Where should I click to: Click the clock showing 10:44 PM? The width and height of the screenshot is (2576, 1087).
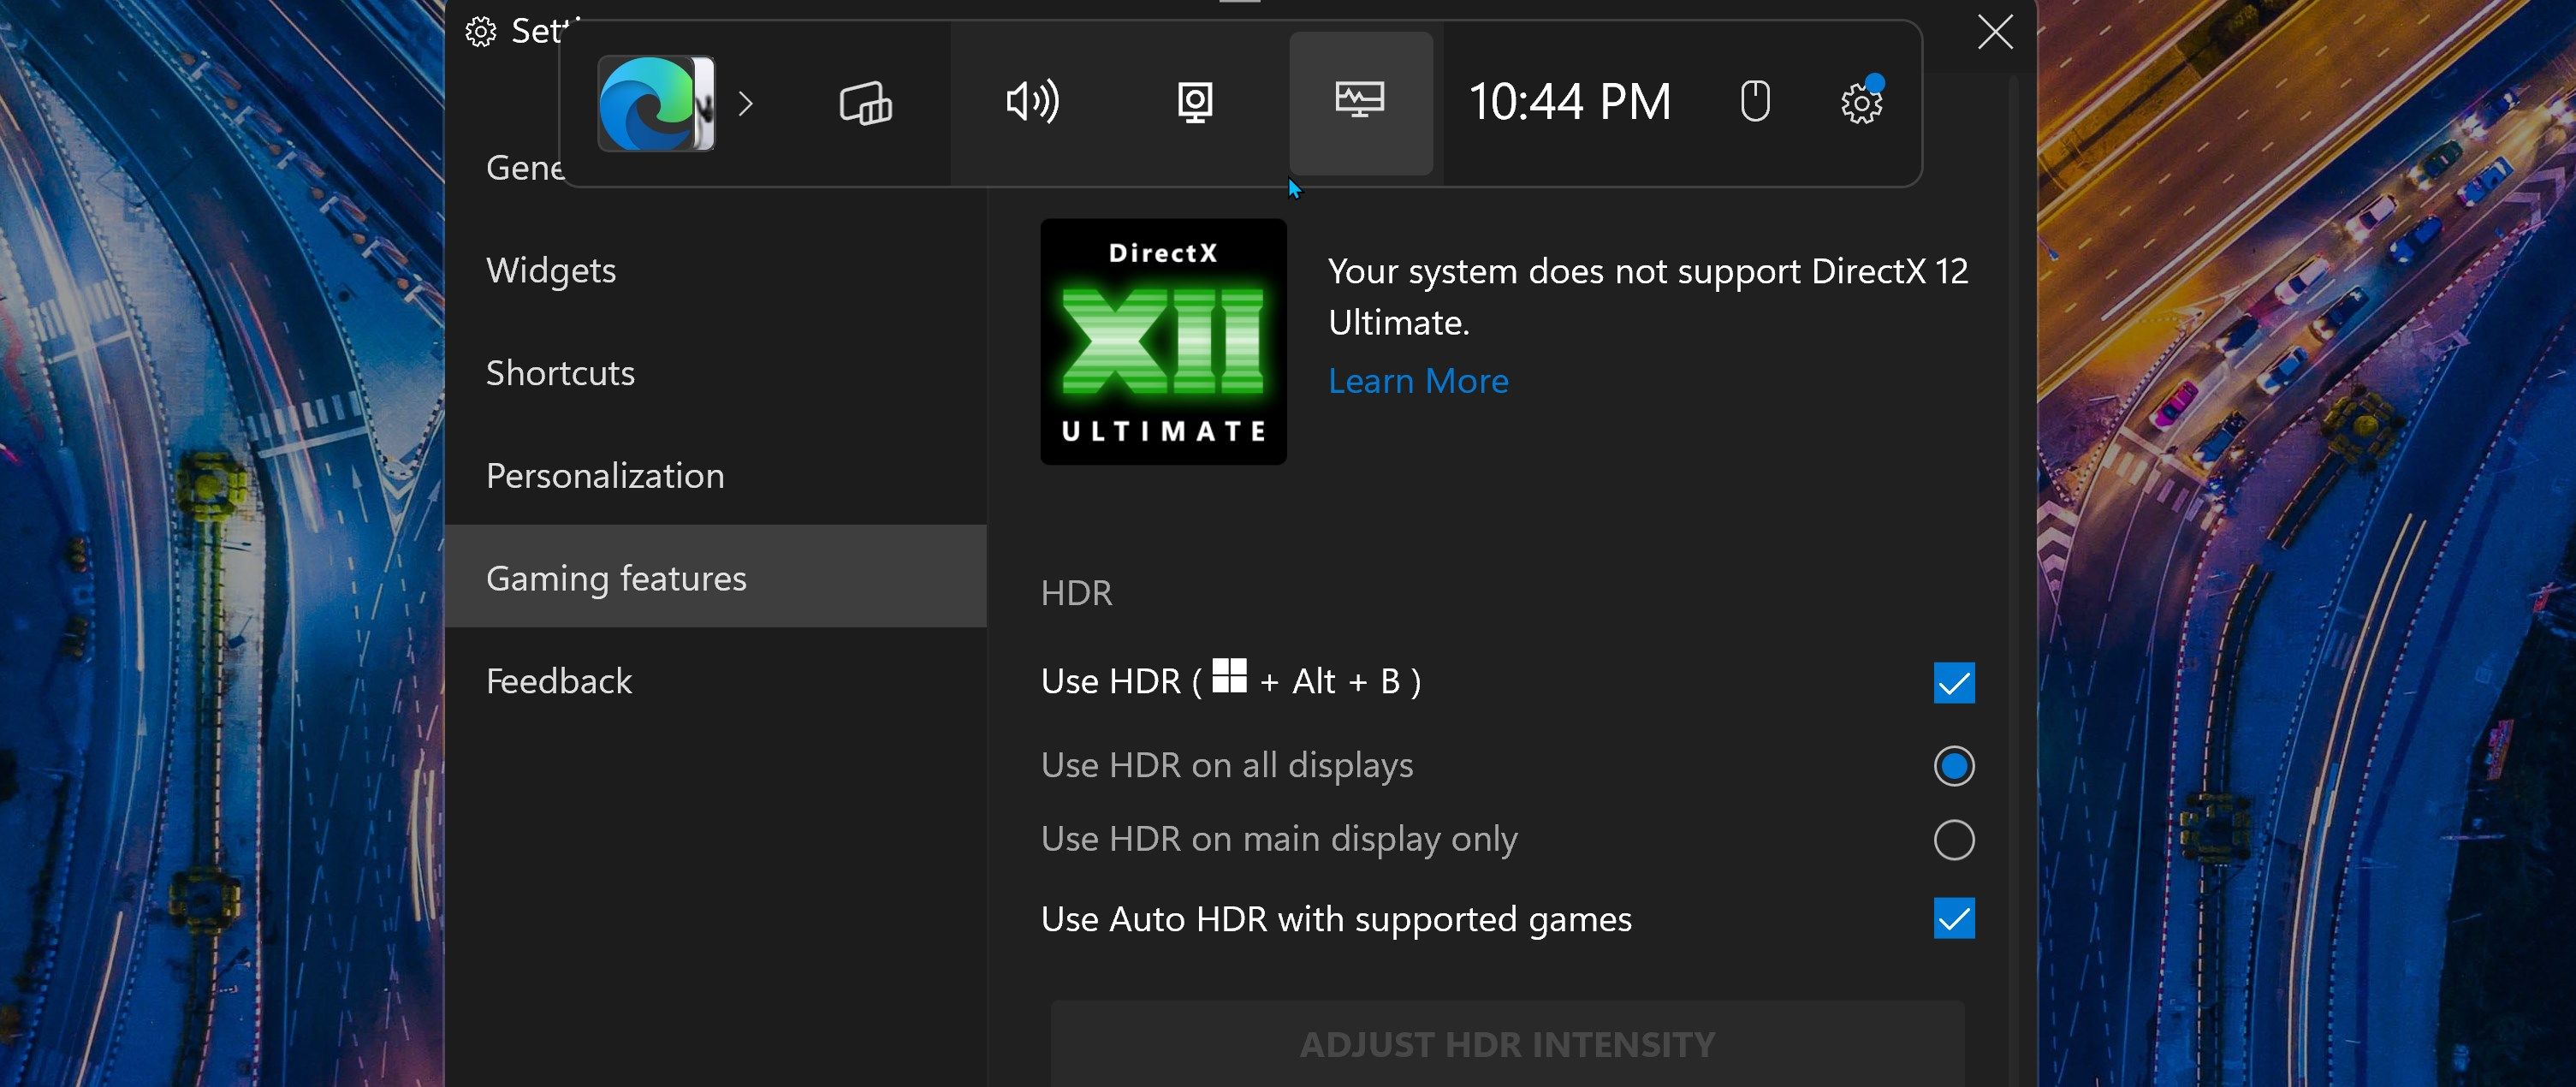point(1570,104)
